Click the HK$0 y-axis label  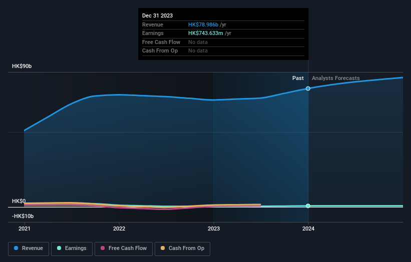19,201
